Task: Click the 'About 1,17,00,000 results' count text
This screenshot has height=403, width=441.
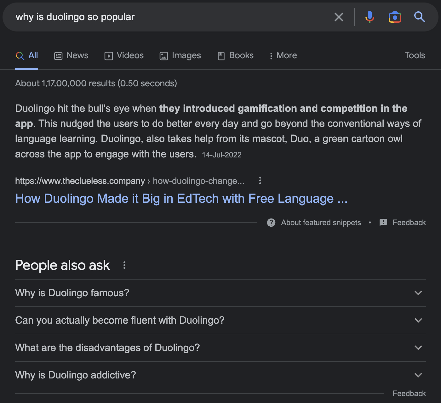Action: pos(96,83)
